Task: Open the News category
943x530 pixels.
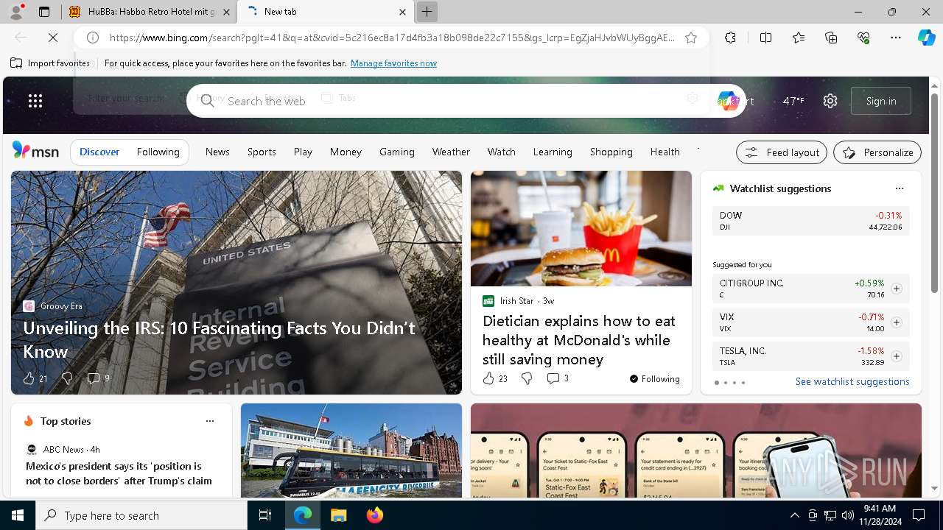Action: click(217, 152)
